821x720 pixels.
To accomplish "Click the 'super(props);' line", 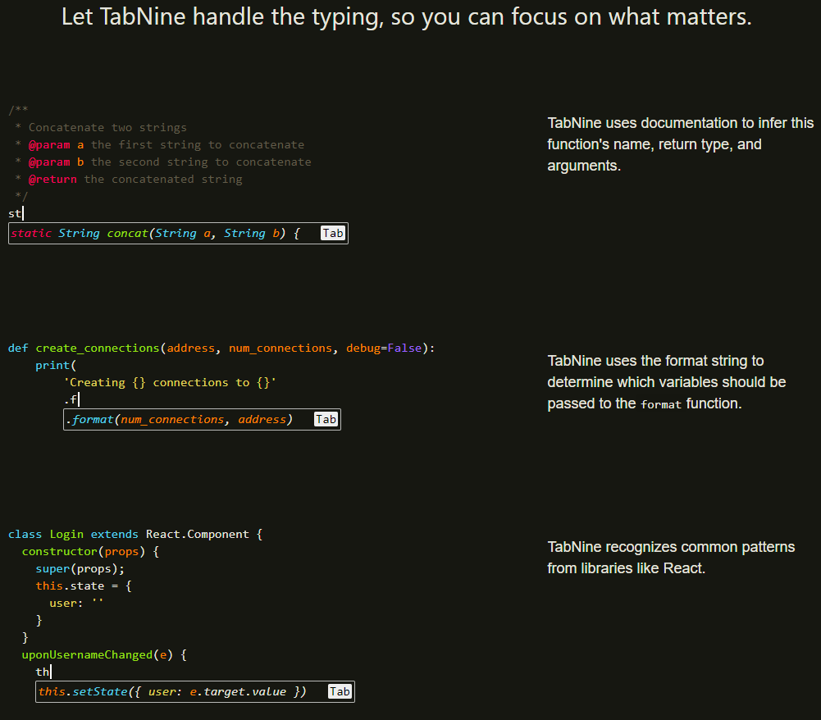I will point(80,568).
